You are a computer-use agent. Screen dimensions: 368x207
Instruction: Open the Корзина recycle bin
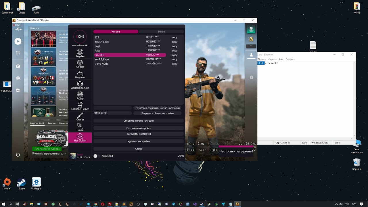tap(357, 164)
